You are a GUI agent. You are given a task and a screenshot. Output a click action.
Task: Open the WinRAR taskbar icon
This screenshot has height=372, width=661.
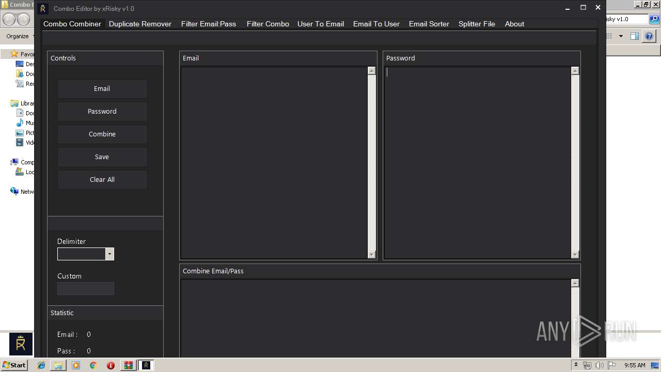tap(128, 365)
